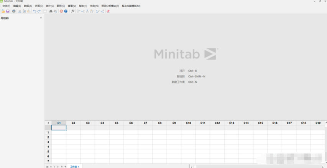The image size is (327, 168).
Task: Open the 帮助(H) menu
Action: coord(83,6)
